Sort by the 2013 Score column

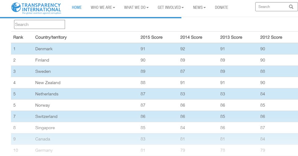pos(231,37)
